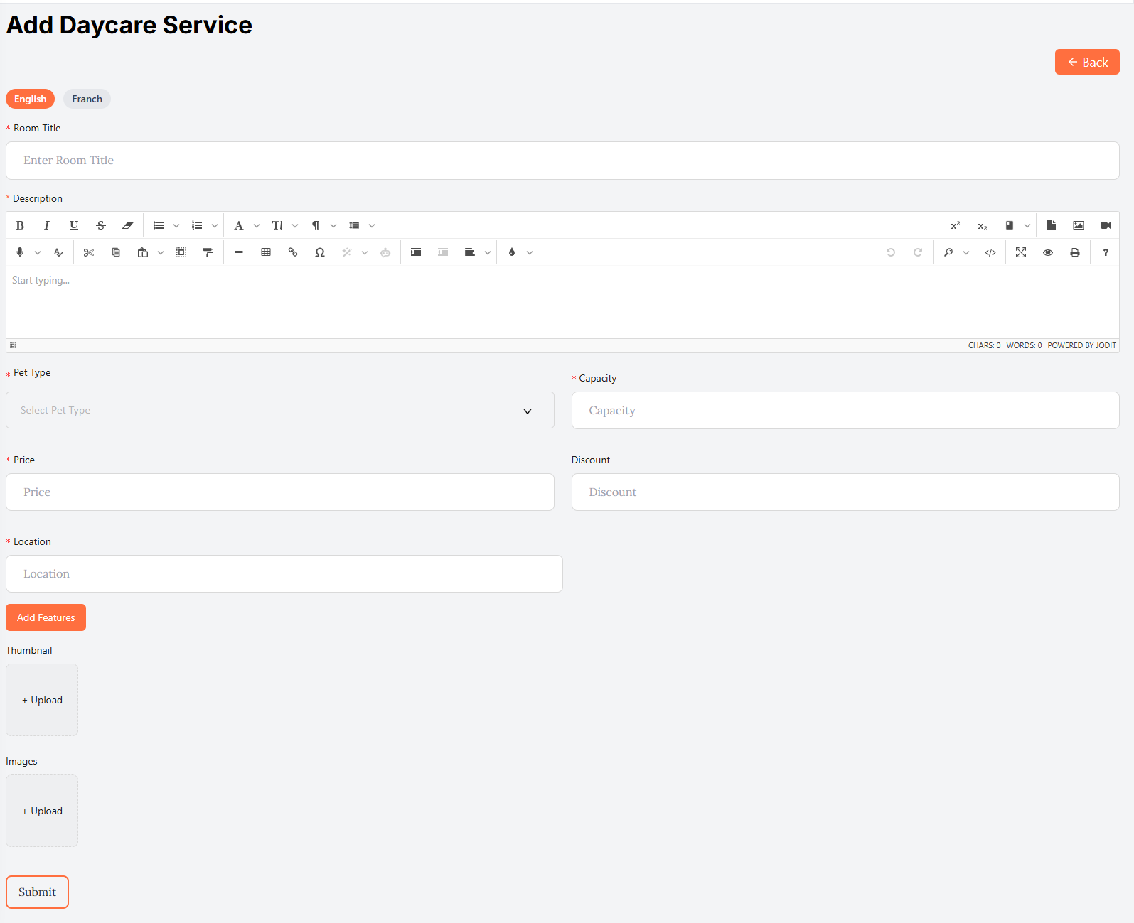Expand the text align options arrow
This screenshot has width=1134, height=923.
[x=488, y=252]
